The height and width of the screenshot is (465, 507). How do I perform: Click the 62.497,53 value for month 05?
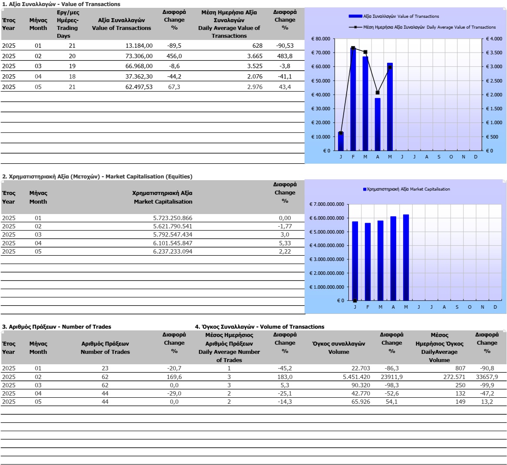click(139, 86)
